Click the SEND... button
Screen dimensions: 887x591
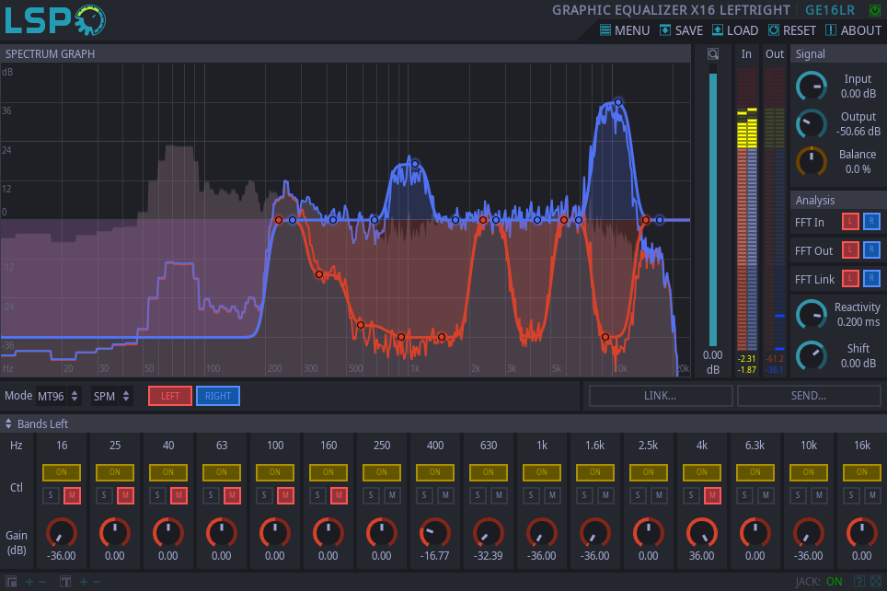(809, 396)
